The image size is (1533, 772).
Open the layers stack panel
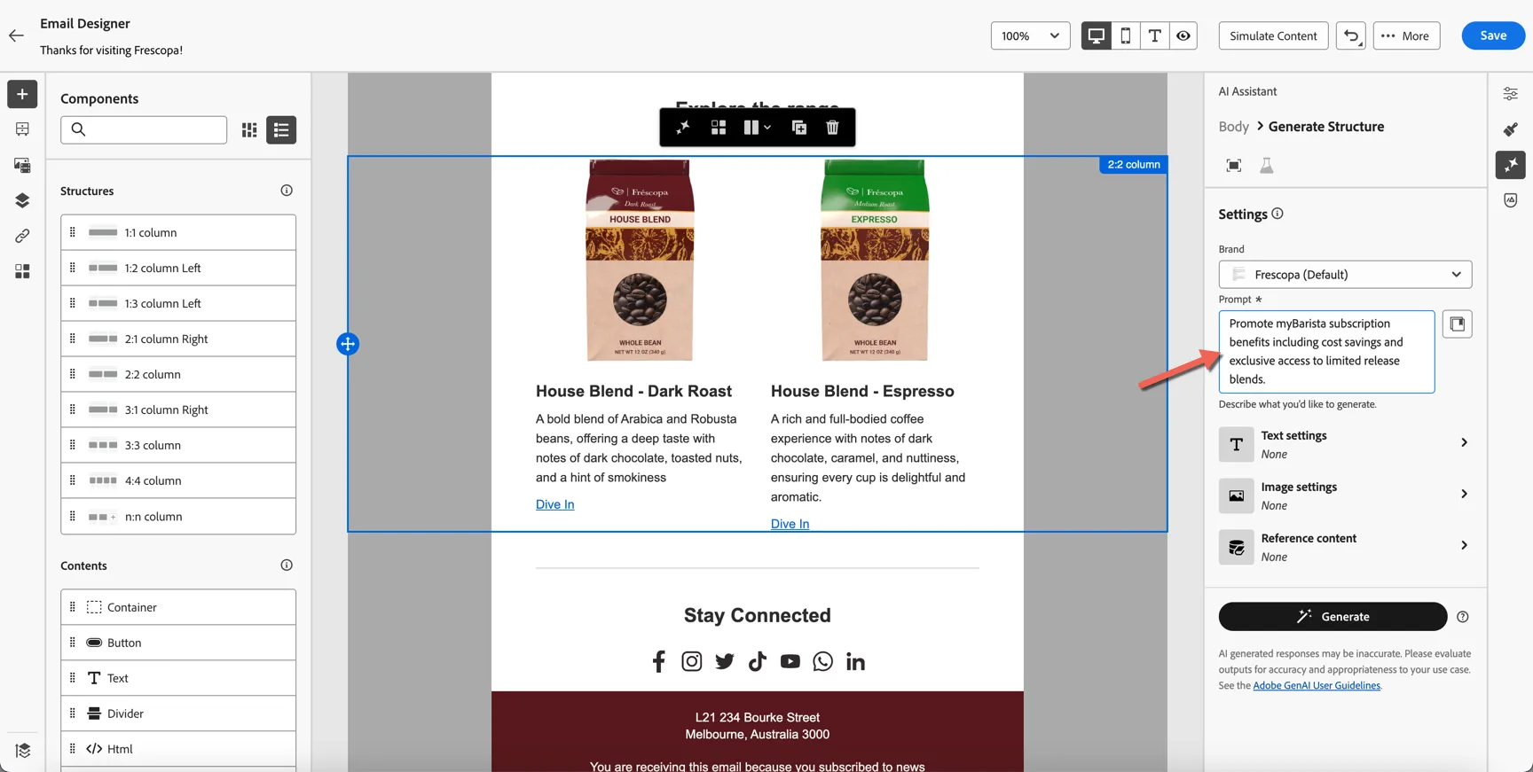[22, 200]
